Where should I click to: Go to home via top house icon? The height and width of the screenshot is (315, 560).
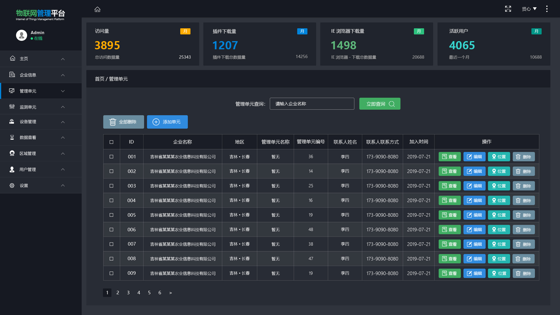click(x=97, y=9)
